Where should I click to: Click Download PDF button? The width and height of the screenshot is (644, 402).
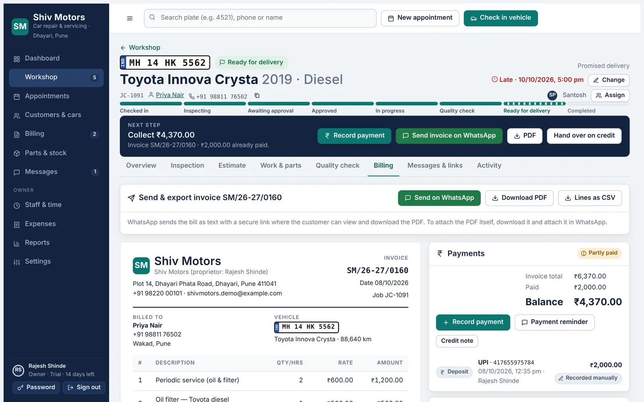[519, 198]
